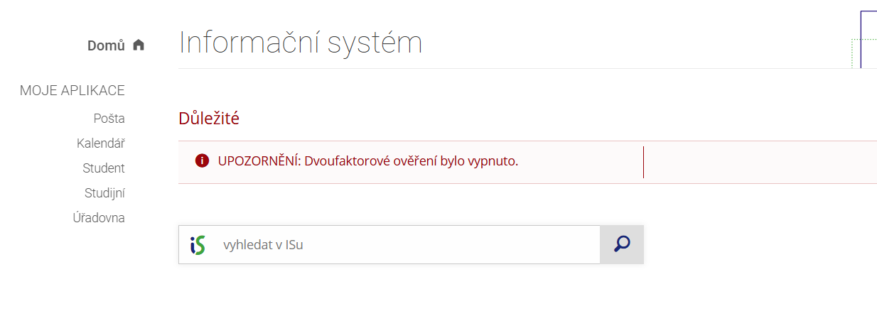
Task: Click the house icon beside Domů
Action: (139, 45)
